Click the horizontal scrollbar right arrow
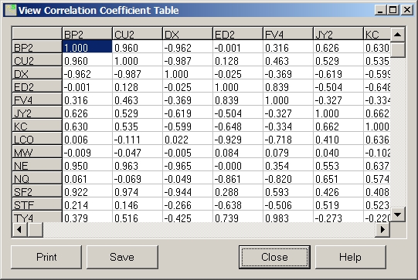The image size is (418, 280). coord(382,229)
